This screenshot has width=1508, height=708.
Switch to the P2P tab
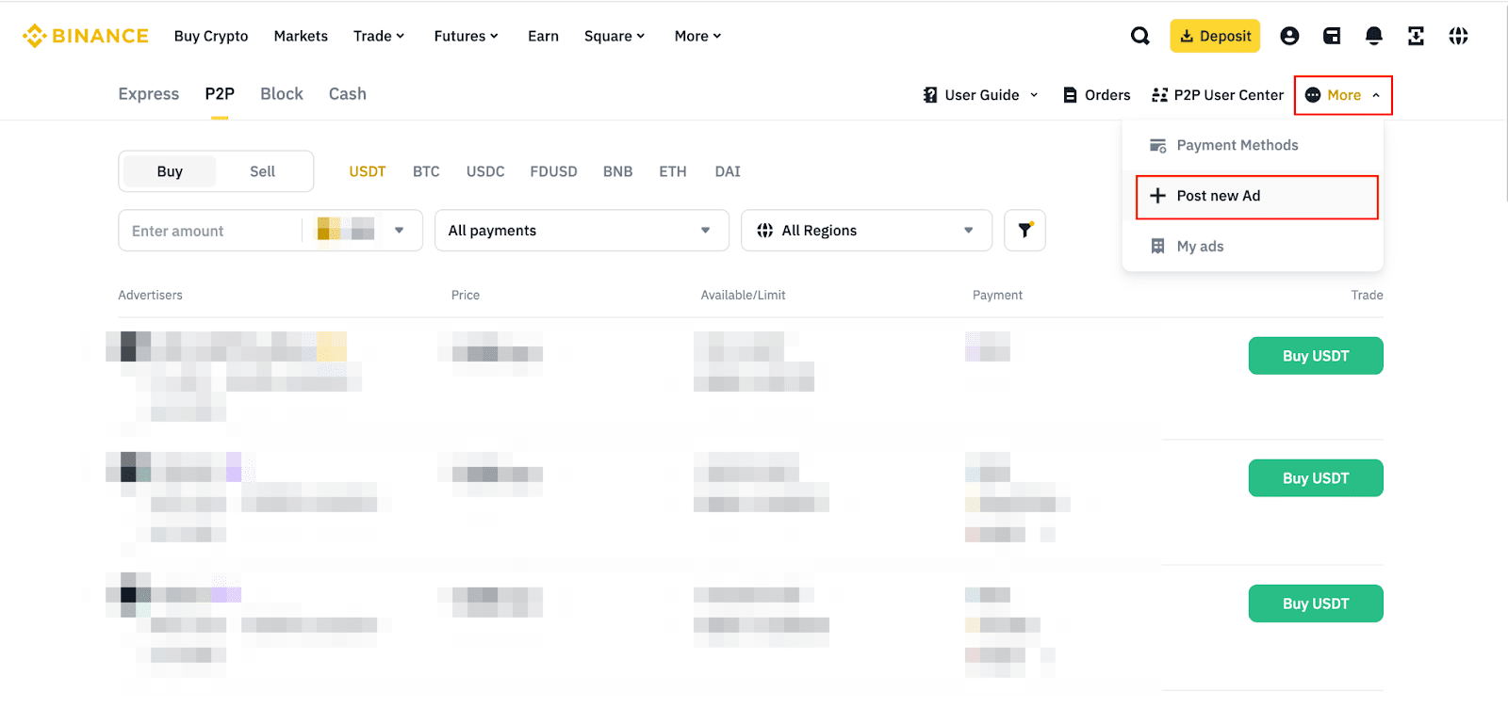(220, 94)
